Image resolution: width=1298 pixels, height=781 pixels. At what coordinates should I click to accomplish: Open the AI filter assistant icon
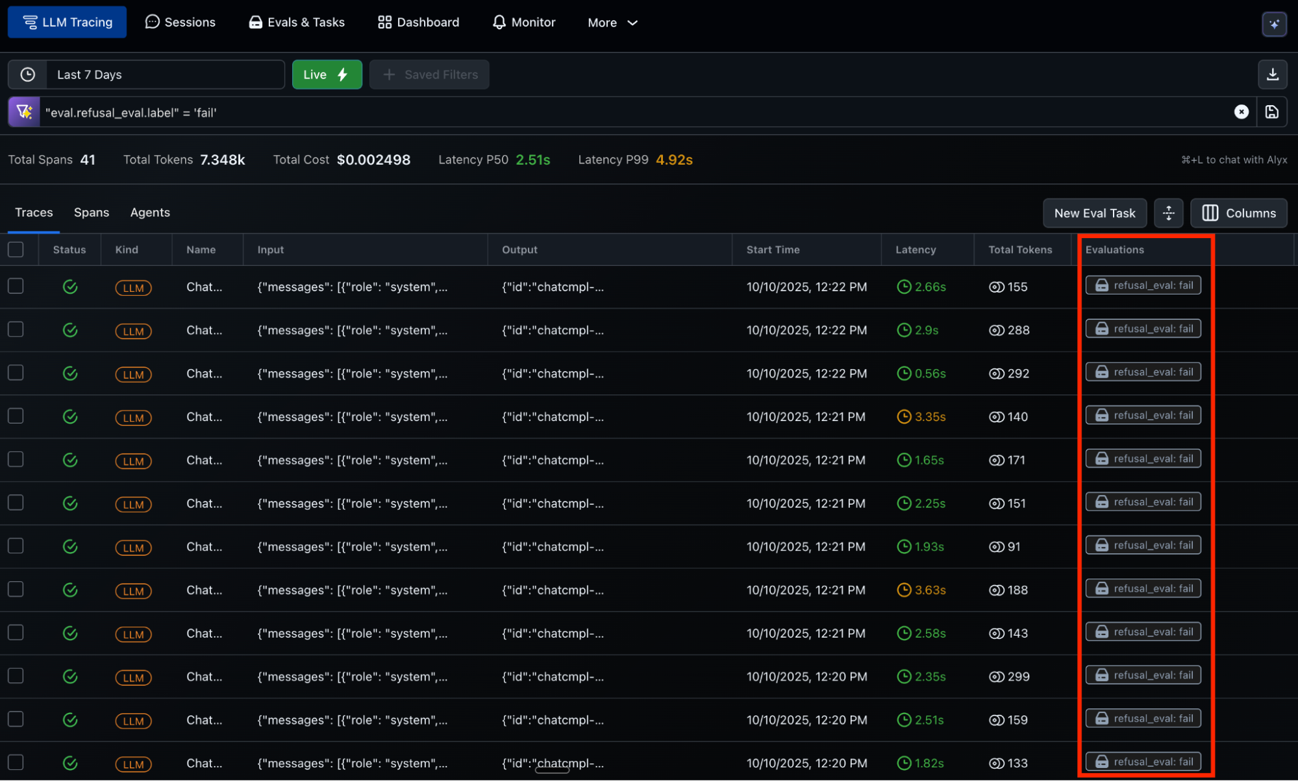(24, 112)
